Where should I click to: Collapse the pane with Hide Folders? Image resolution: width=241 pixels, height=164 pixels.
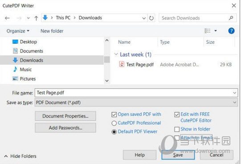(x=20, y=156)
